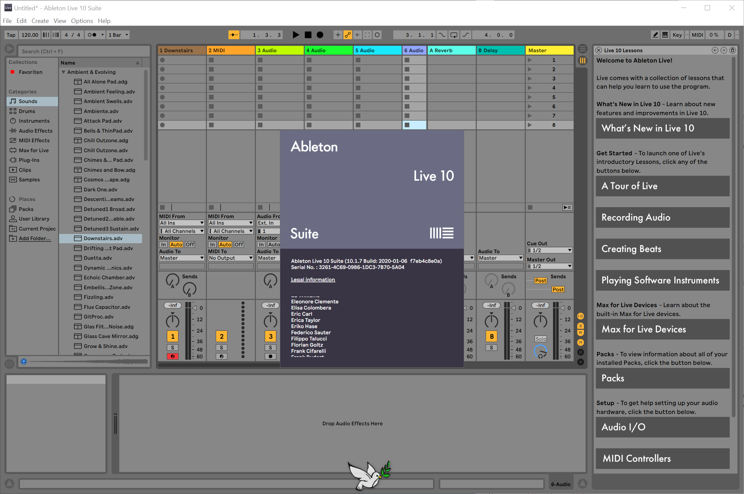Toggle preview headphone button in browser
The height and width of the screenshot is (494, 744).
[x=24, y=361]
